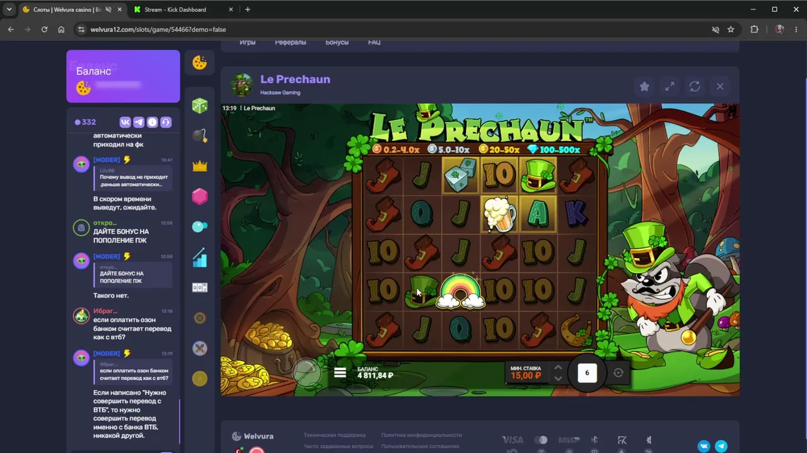Open the Chrome three-dot menu

pyautogui.click(x=796, y=30)
